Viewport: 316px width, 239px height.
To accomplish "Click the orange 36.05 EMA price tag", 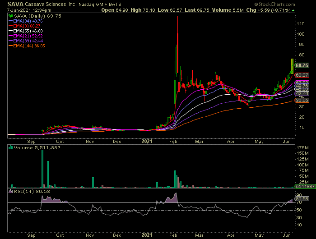I will [302, 100].
